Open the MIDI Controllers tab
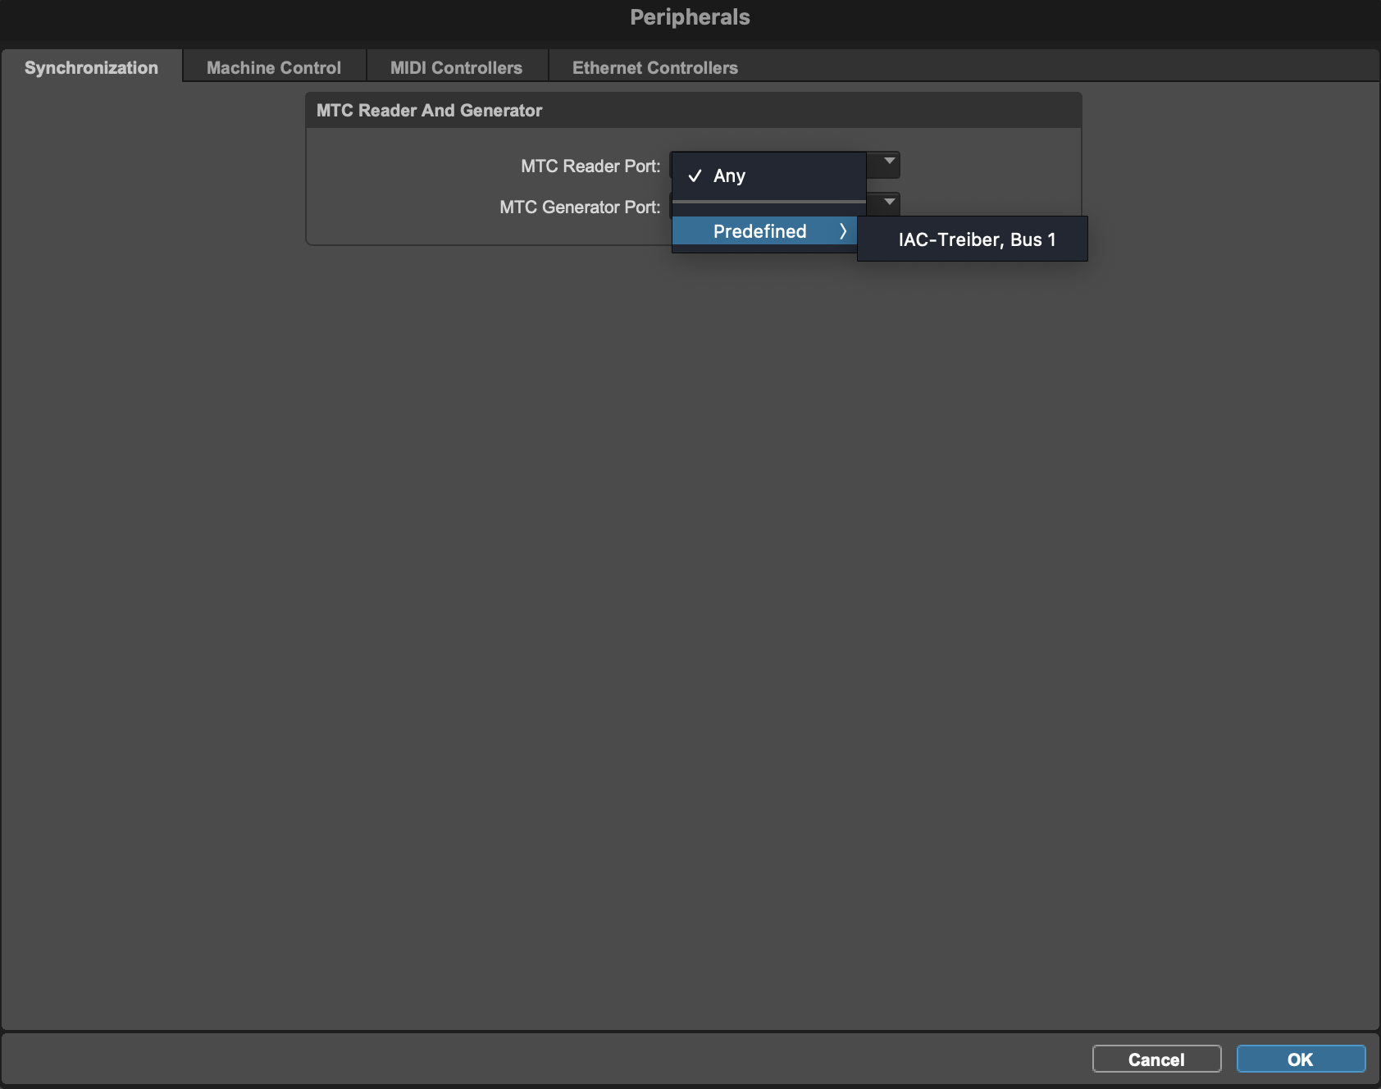 (457, 66)
